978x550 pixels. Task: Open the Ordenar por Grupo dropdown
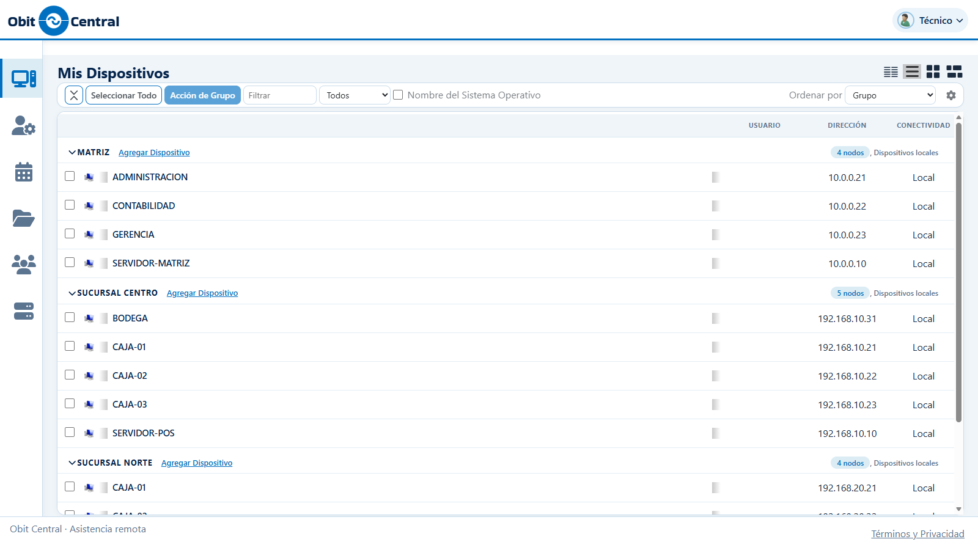click(x=891, y=95)
